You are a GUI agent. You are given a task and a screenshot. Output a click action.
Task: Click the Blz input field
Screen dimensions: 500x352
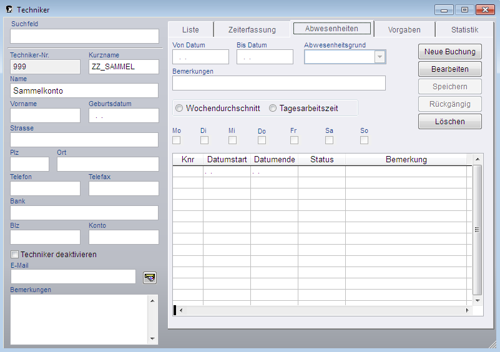coord(45,237)
